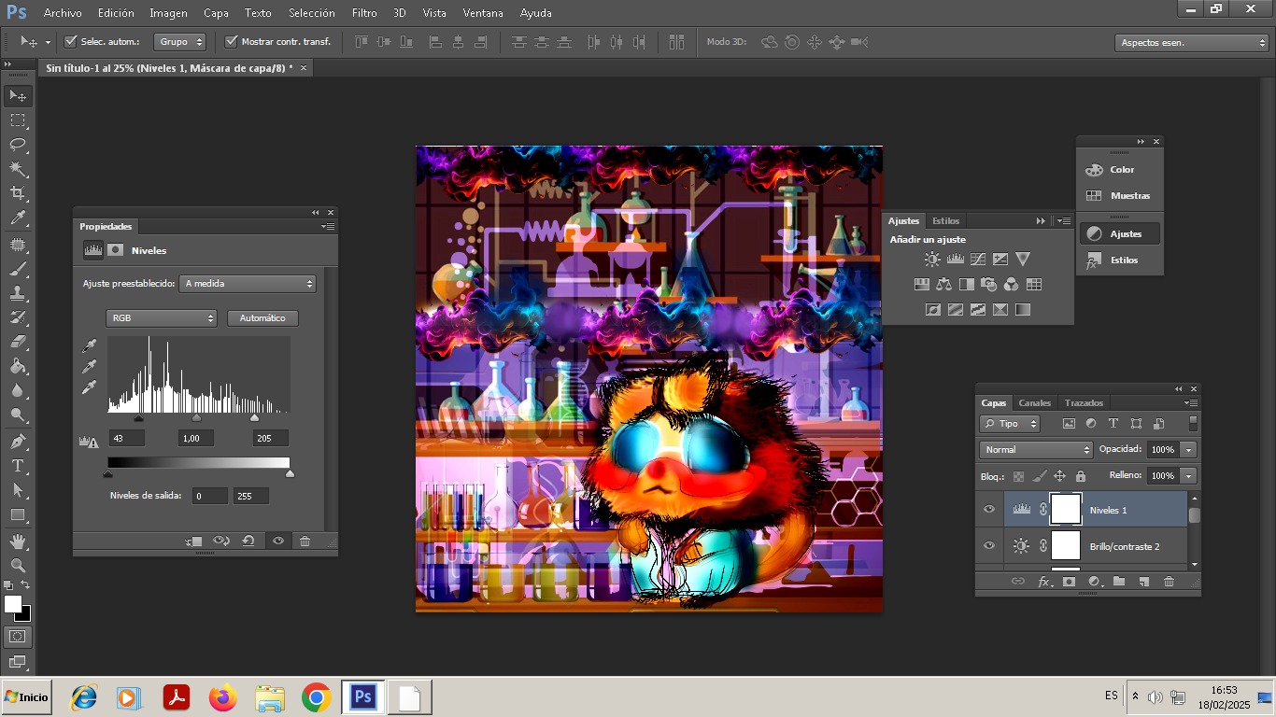Select the Eraser tool
Viewport: 1276px width, 717px height.
(x=18, y=342)
